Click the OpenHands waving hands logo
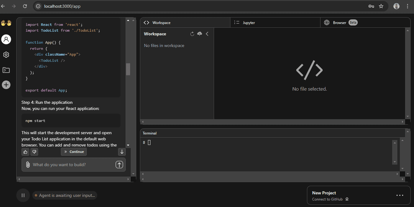Screen dimensions: 414x207 6,23
